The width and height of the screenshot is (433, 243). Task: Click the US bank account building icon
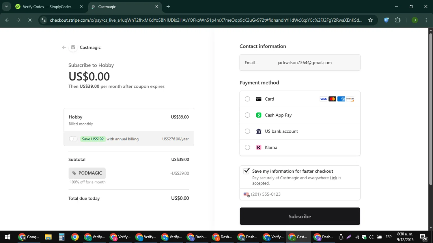[259, 131]
